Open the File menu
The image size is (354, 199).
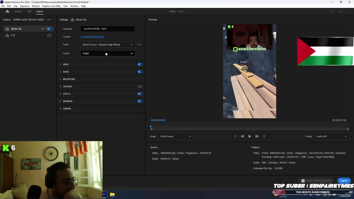(3, 6)
